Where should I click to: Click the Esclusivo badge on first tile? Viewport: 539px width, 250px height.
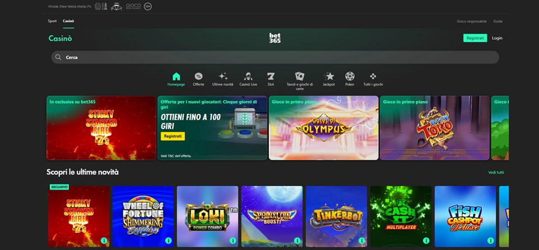point(59,187)
